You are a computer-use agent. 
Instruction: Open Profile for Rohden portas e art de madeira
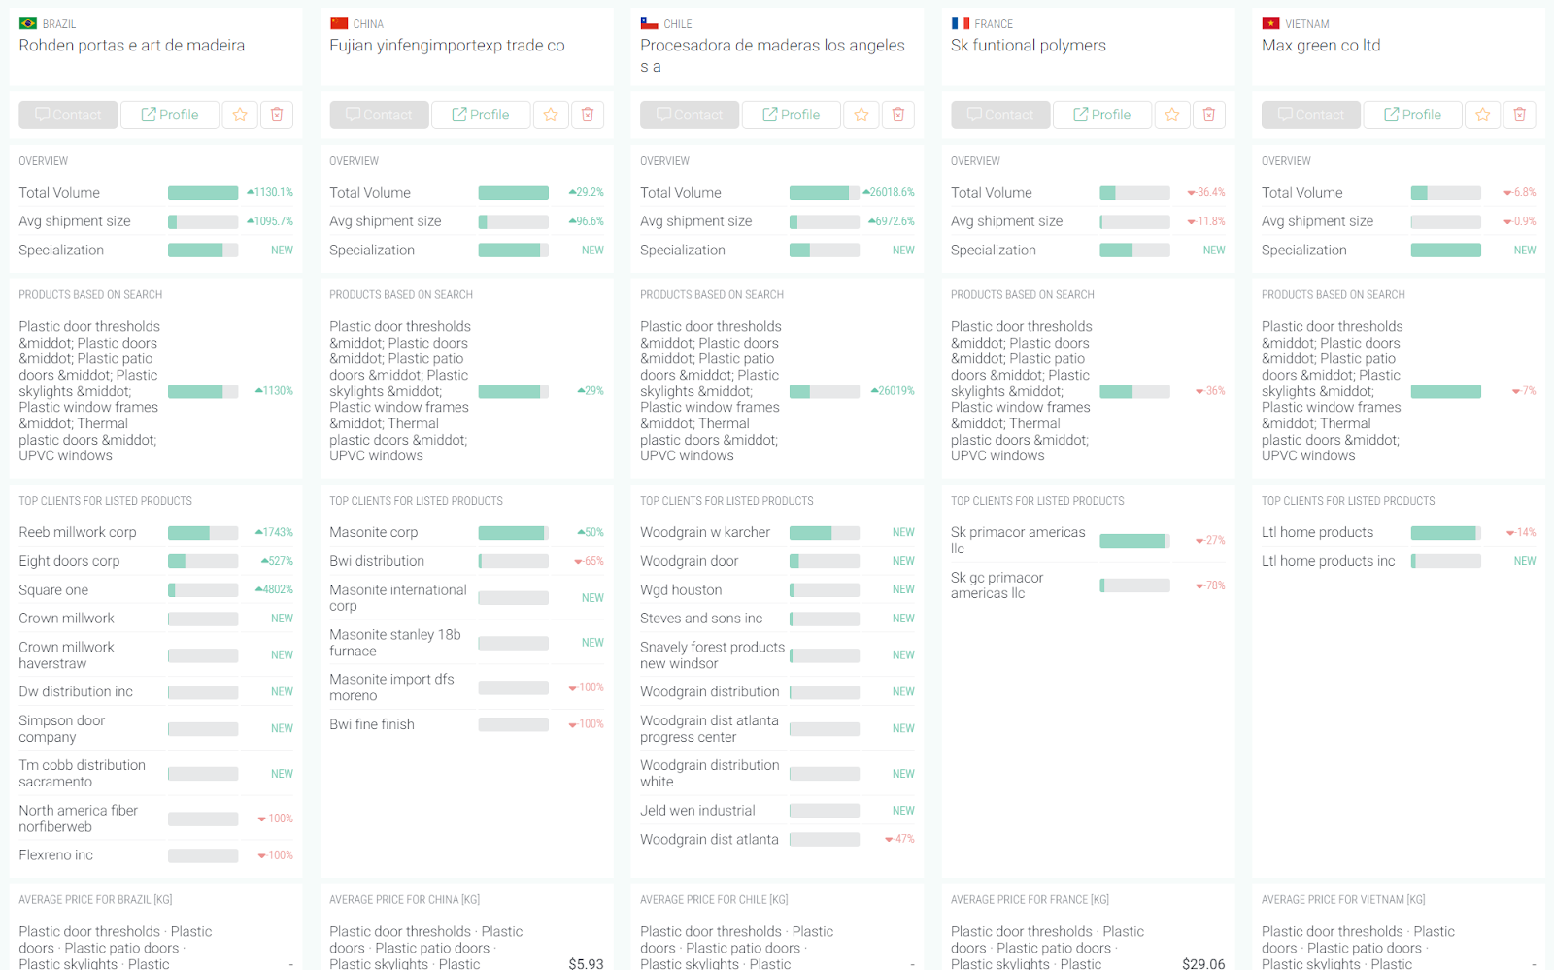tap(170, 115)
